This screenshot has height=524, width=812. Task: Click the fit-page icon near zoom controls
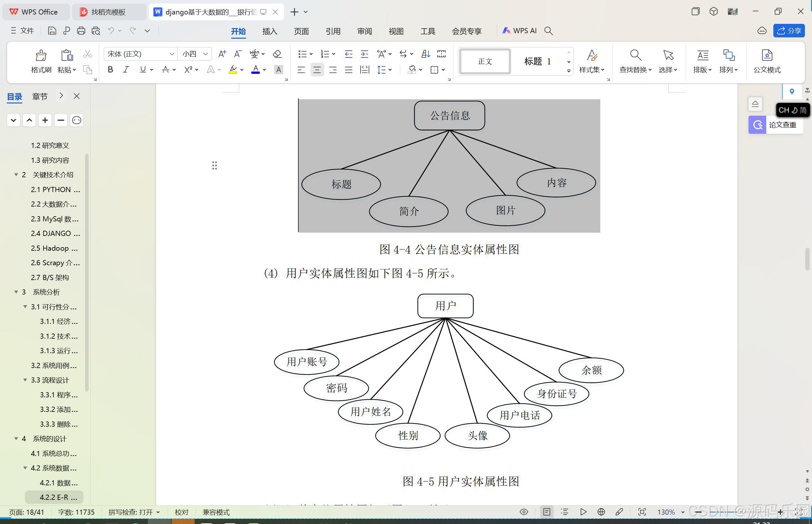(x=642, y=512)
